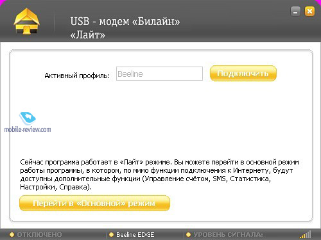Click the Сейчас программа работает description text
This screenshot has width=321, height=240.
[x=159, y=175]
